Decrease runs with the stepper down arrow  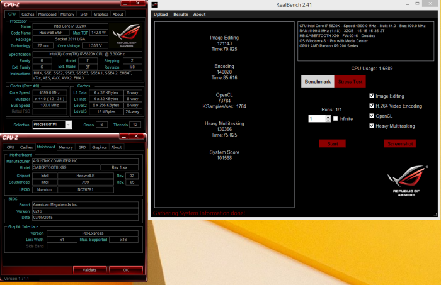click(328, 120)
